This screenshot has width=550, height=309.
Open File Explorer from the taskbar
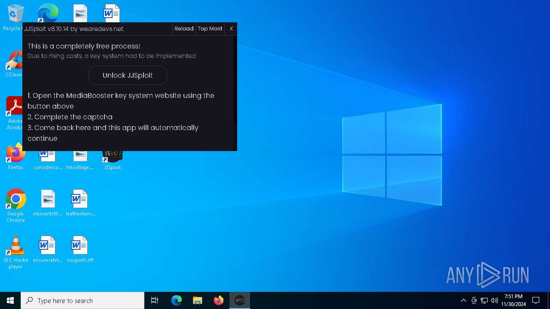[198, 300]
